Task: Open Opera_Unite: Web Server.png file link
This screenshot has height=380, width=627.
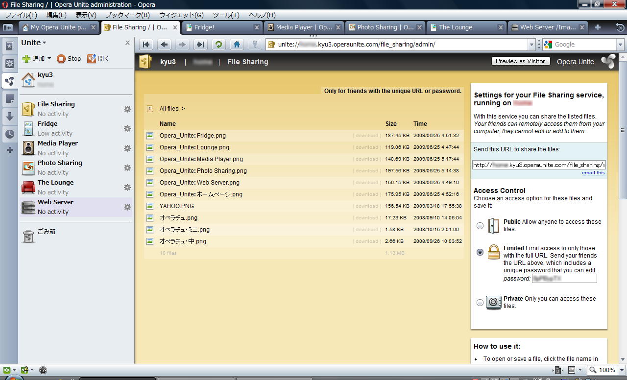Action: point(199,183)
